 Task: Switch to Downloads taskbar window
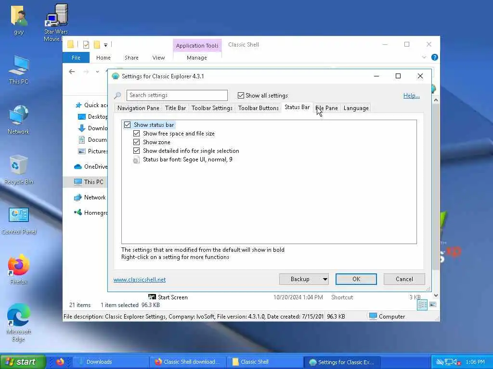click(110, 362)
